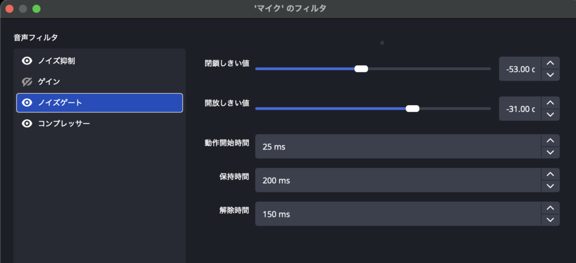Image resolution: width=576 pixels, height=263 pixels.
Task: Click the 開放しきい値 slider handle
Action: coord(412,108)
